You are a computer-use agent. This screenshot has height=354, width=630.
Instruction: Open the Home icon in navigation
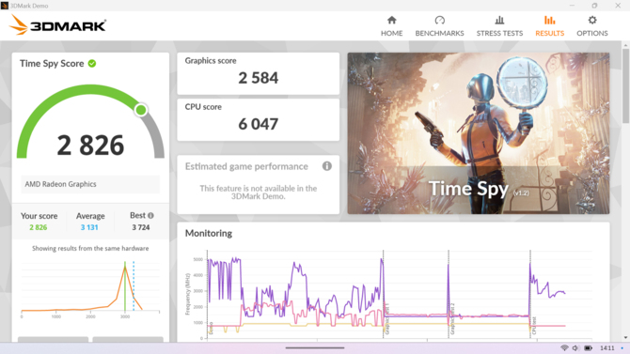point(392,20)
